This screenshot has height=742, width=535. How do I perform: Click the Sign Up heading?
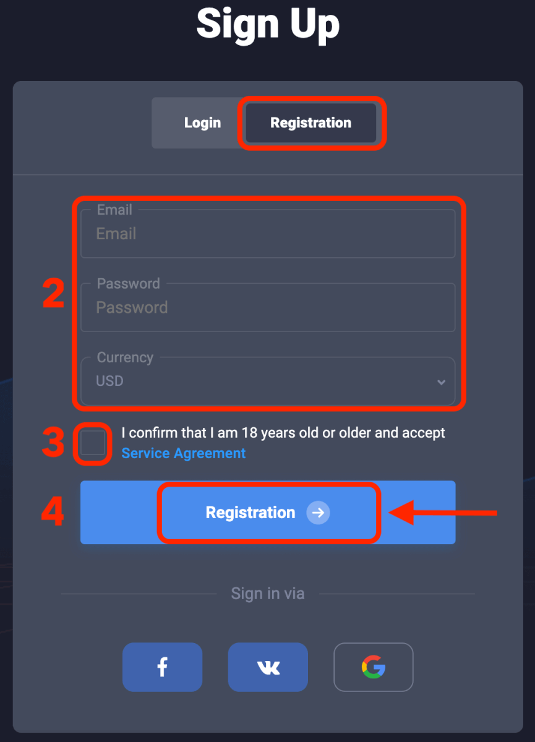click(x=268, y=25)
